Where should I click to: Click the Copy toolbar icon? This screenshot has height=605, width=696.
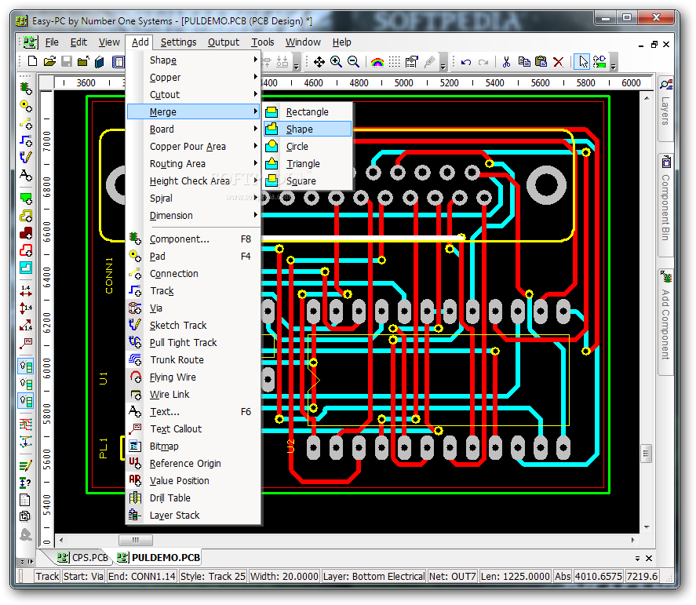524,62
